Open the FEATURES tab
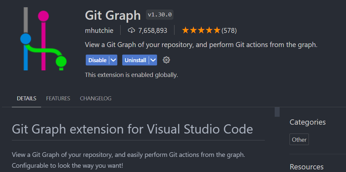 tap(58, 98)
